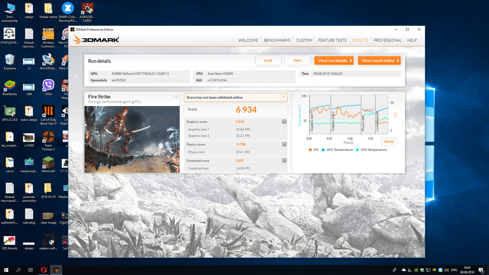Click Score has not been validated message

point(214,97)
